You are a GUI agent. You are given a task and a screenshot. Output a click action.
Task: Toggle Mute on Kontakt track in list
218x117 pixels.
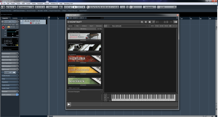pyautogui.click(x=25, y=21)
